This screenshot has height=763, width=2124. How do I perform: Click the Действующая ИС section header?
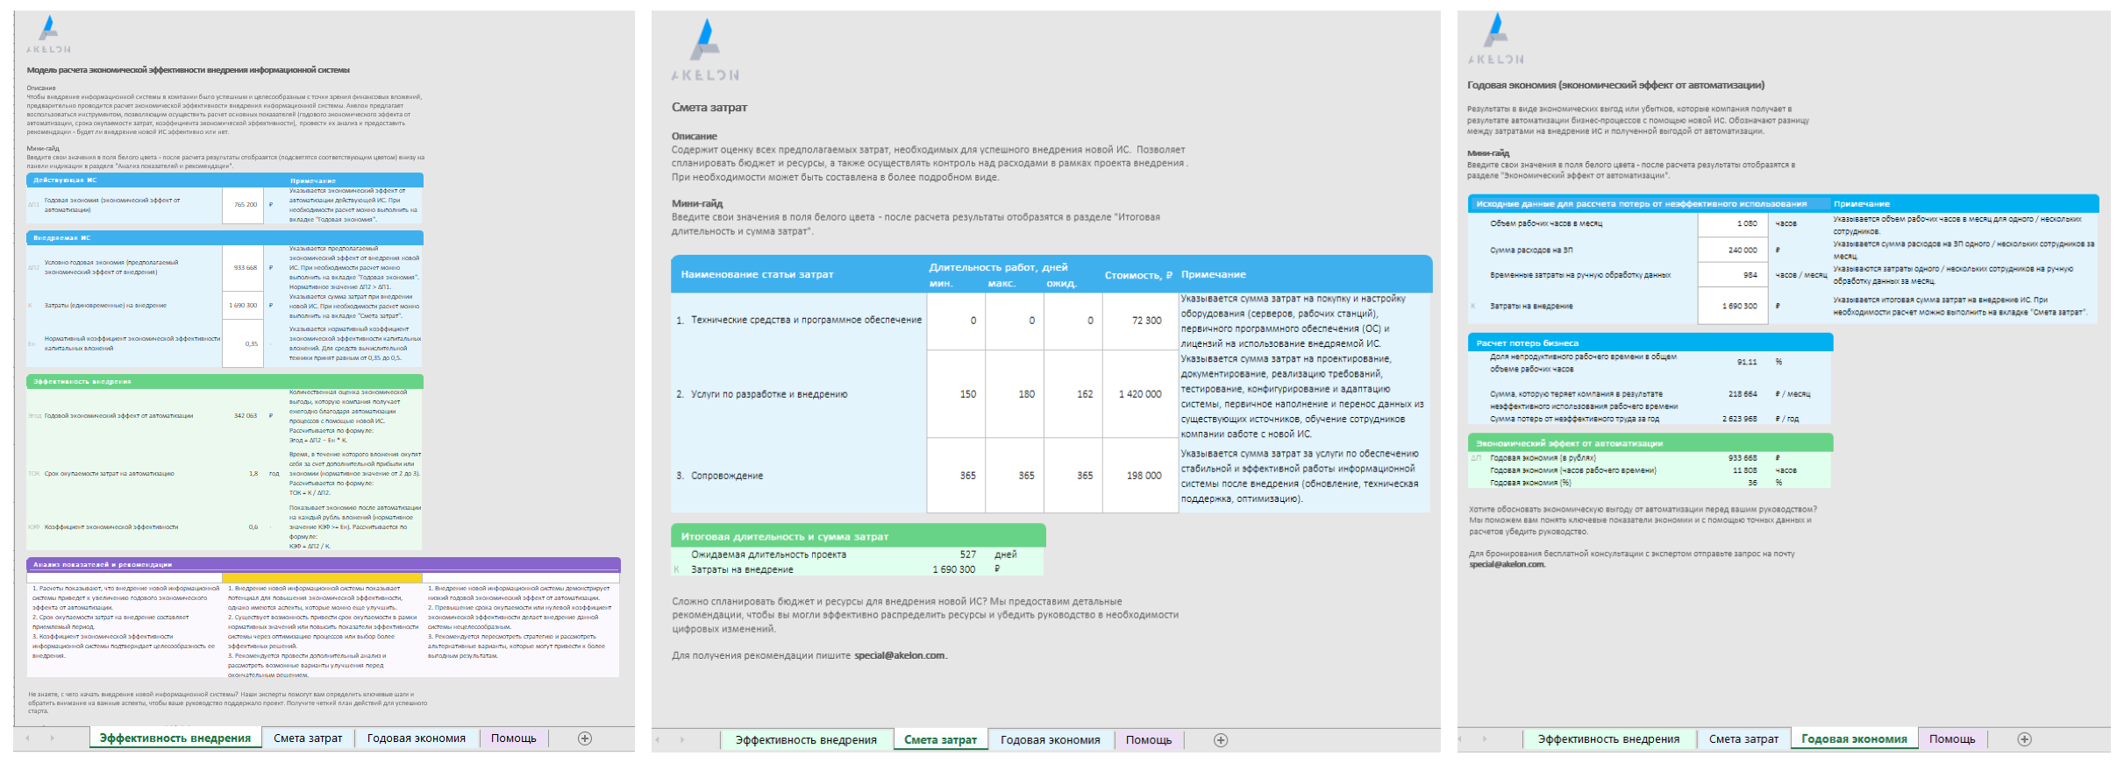[225, 180]
